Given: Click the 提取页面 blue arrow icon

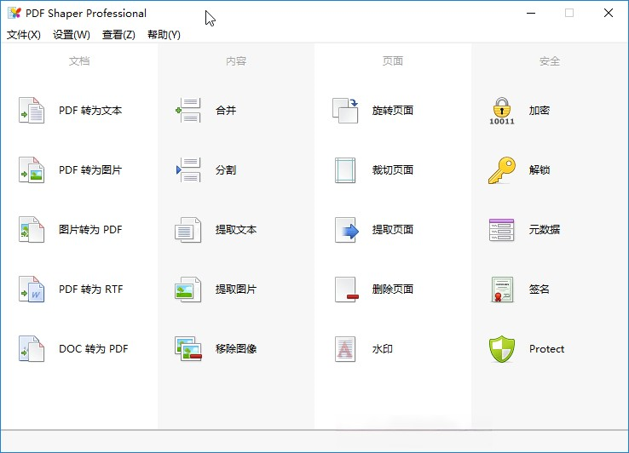Looking at the screenshot, I should pyautogui.click(x=346, y=230).
